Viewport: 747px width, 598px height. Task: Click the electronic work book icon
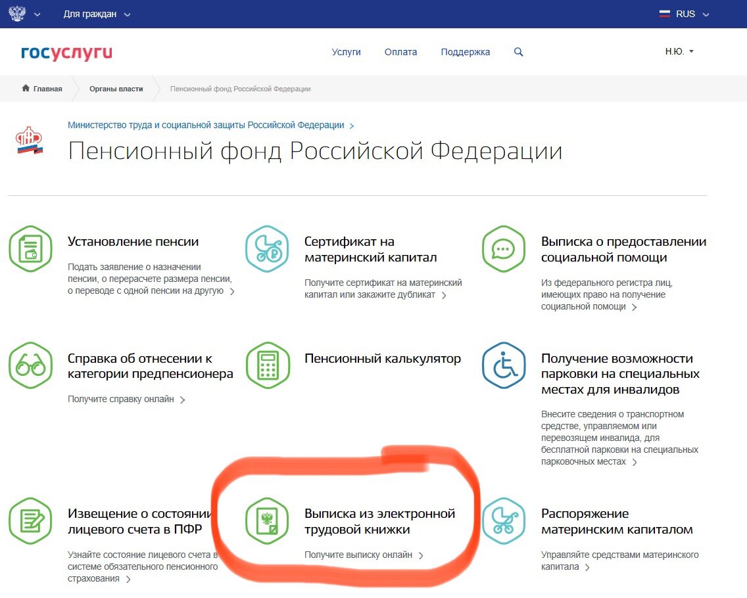point(267,521)
